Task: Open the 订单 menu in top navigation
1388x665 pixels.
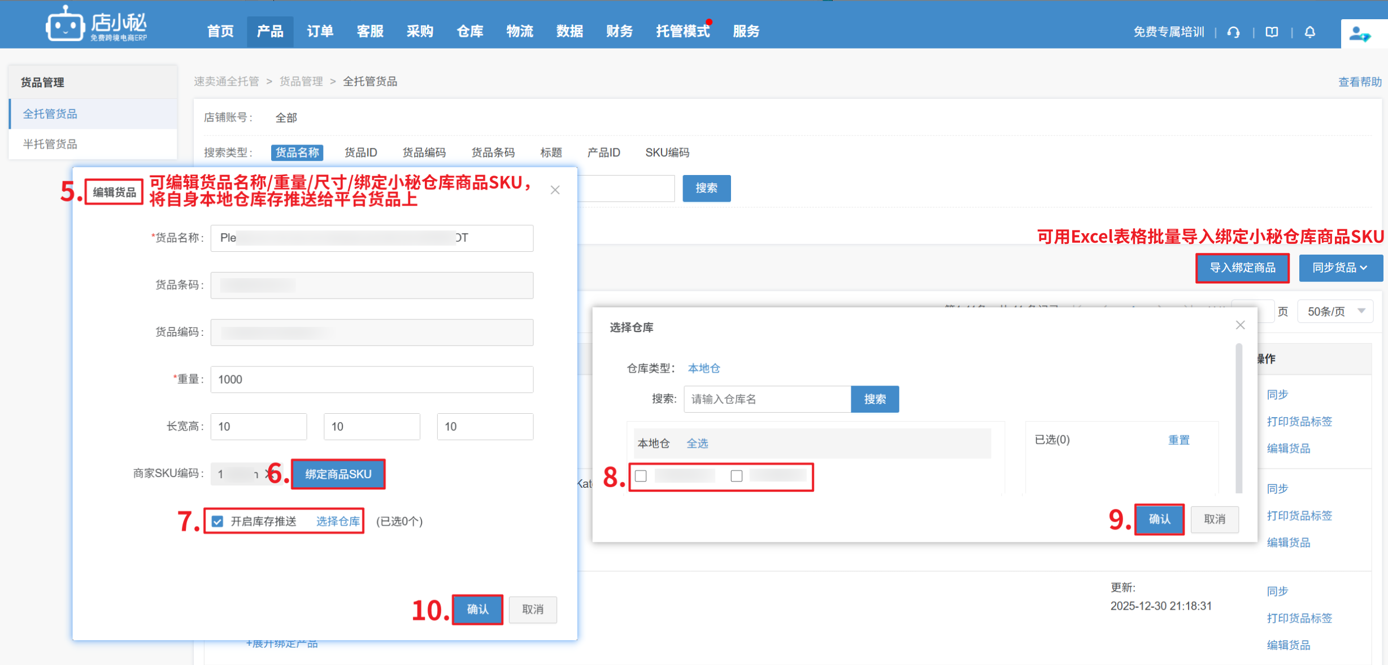Action: tap(320, 32)
